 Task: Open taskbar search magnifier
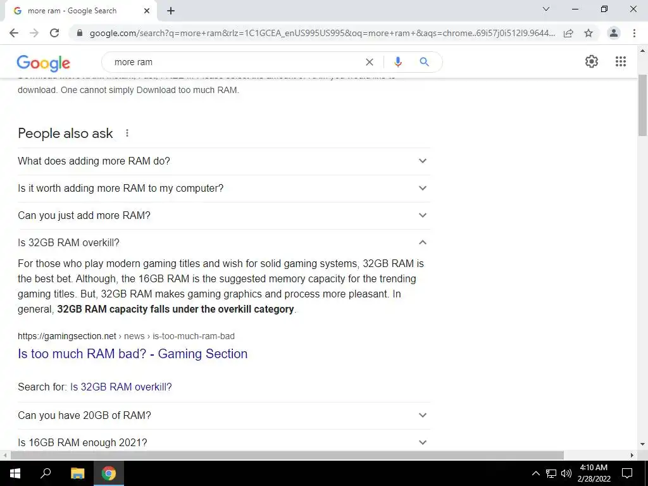click(46, 473)
